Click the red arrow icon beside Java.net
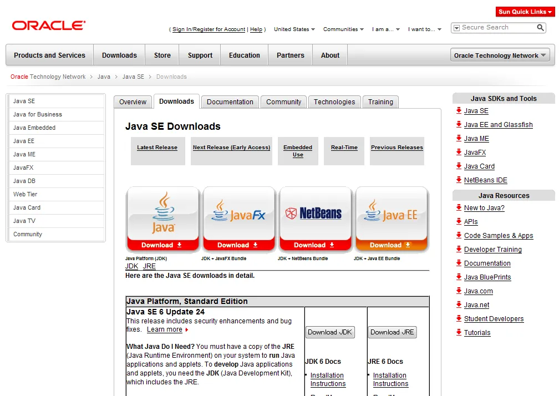559x396 pixels. (459, 304)
